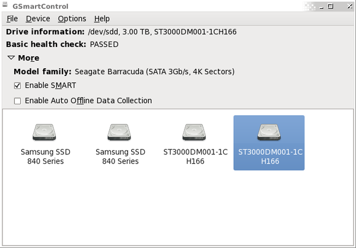
Task: Click the highlighted ST3000DM001 drive icon
Action: tap(269, 132)
